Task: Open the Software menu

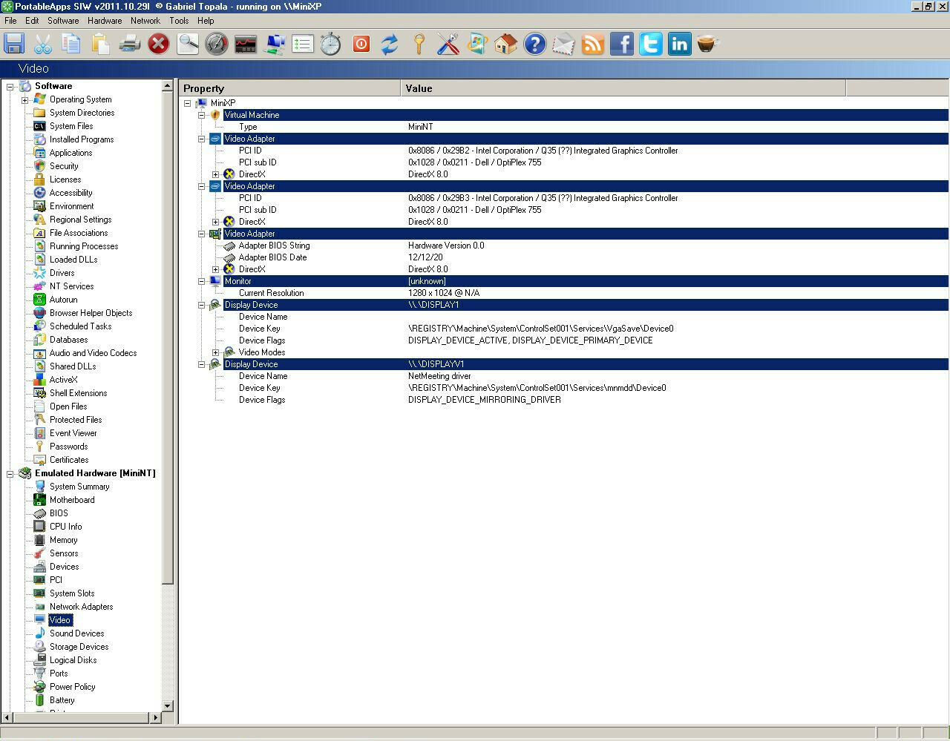Action: 63,21
